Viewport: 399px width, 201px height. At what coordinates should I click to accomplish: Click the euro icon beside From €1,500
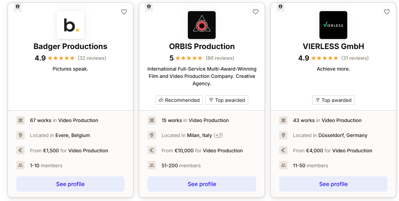pos(20,150)
